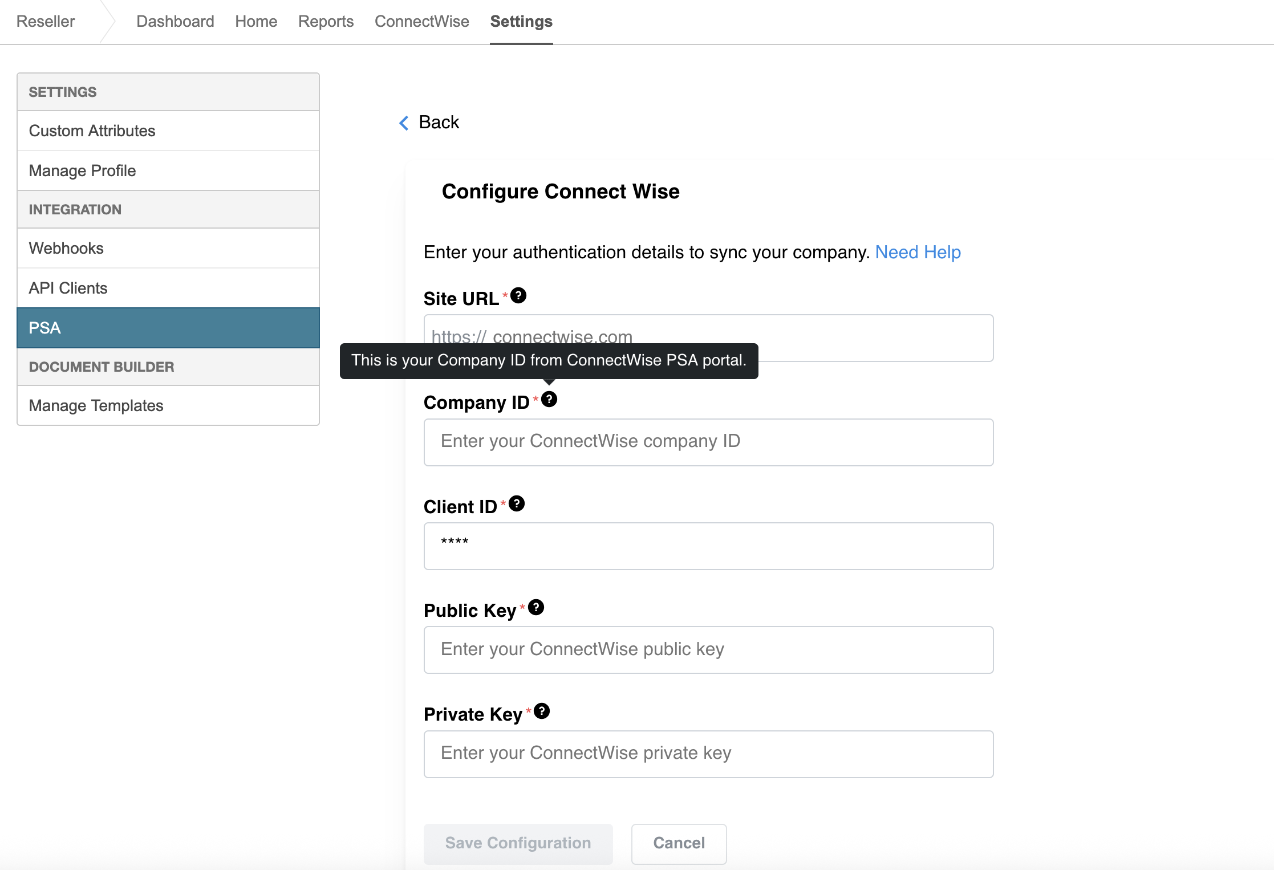Screen dimensions: 1274x870
Task: Open the Home tab
Action: tap(256, 21)
